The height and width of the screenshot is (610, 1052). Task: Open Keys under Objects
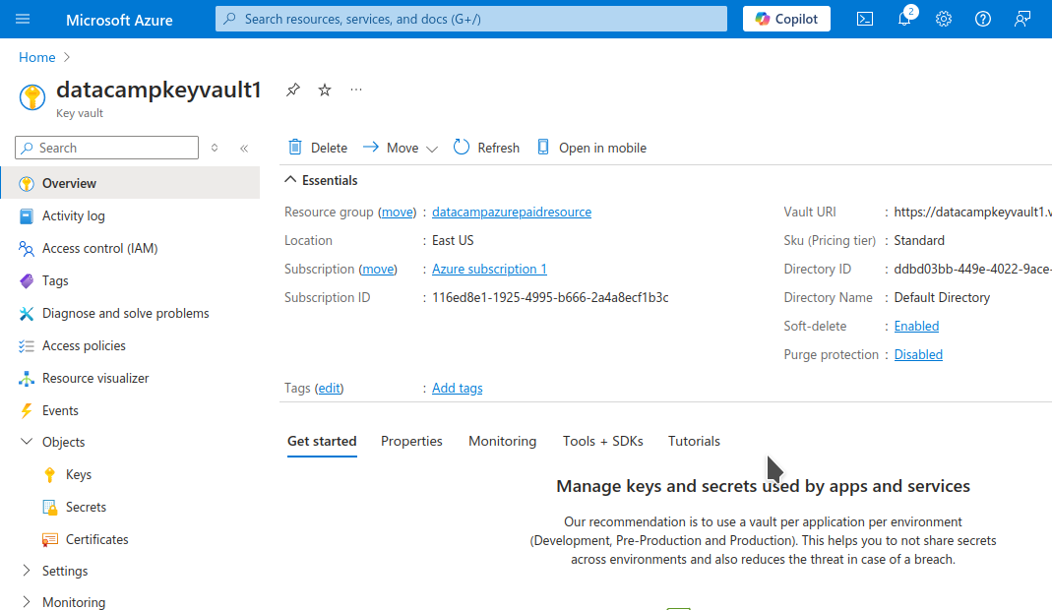click(x=79, y=474)
